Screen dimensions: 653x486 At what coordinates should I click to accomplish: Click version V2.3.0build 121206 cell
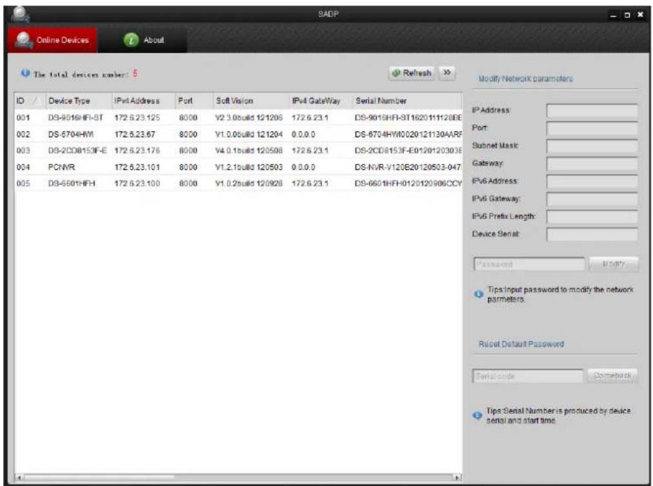(x=248, y=118)
